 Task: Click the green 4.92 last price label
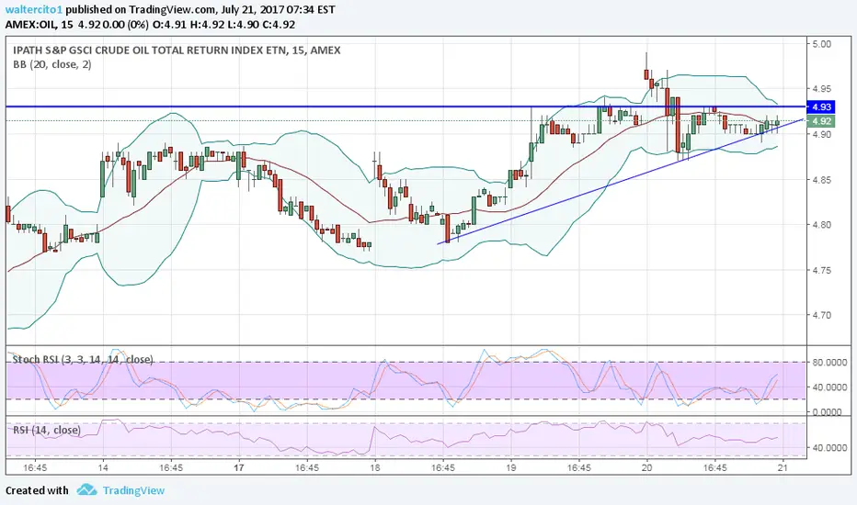click(x=821, y=121)
